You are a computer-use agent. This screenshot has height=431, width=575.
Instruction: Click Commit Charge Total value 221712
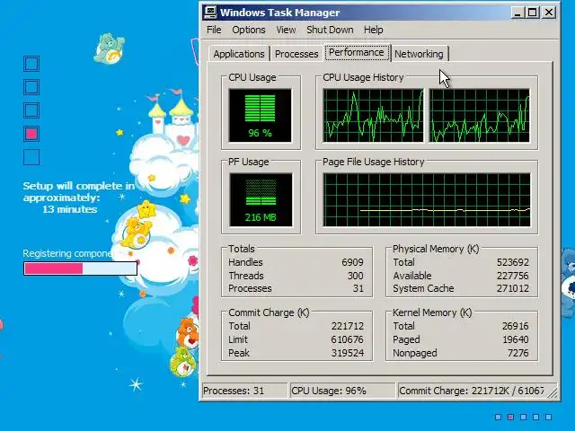348,326
